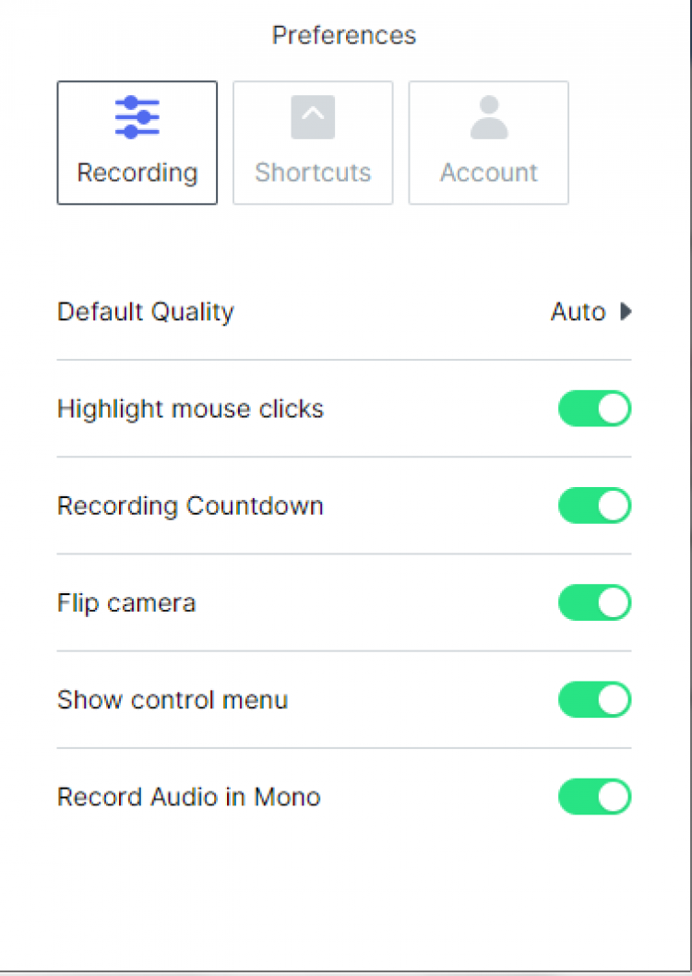
Task: Open the Recording tab by its label
Action: pyautogui.click(x=137, y=173)
